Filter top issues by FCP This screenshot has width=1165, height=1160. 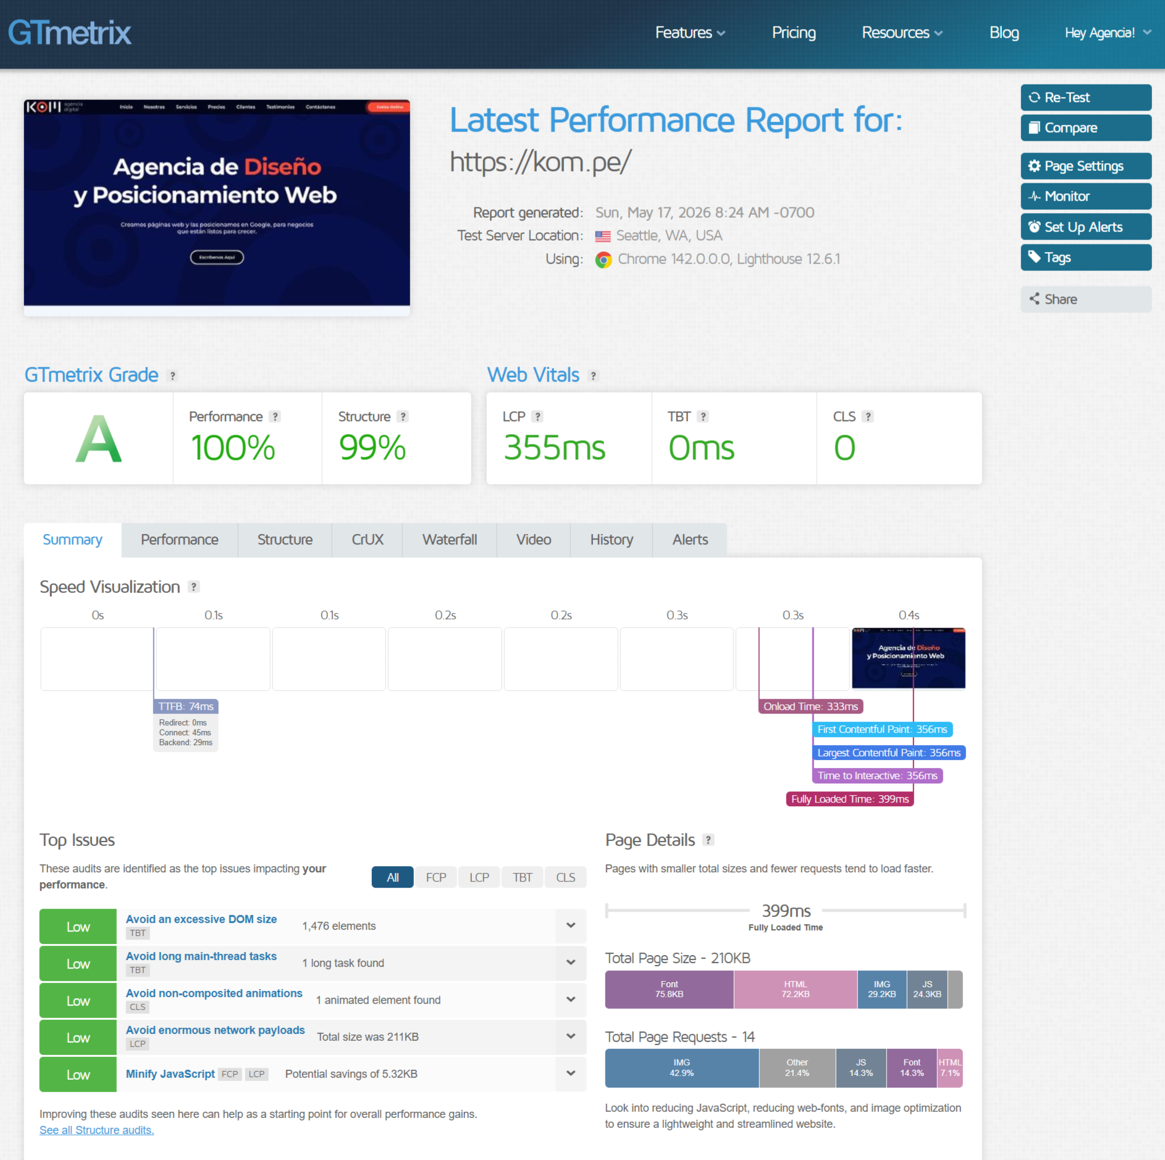(x=436, y=877)
